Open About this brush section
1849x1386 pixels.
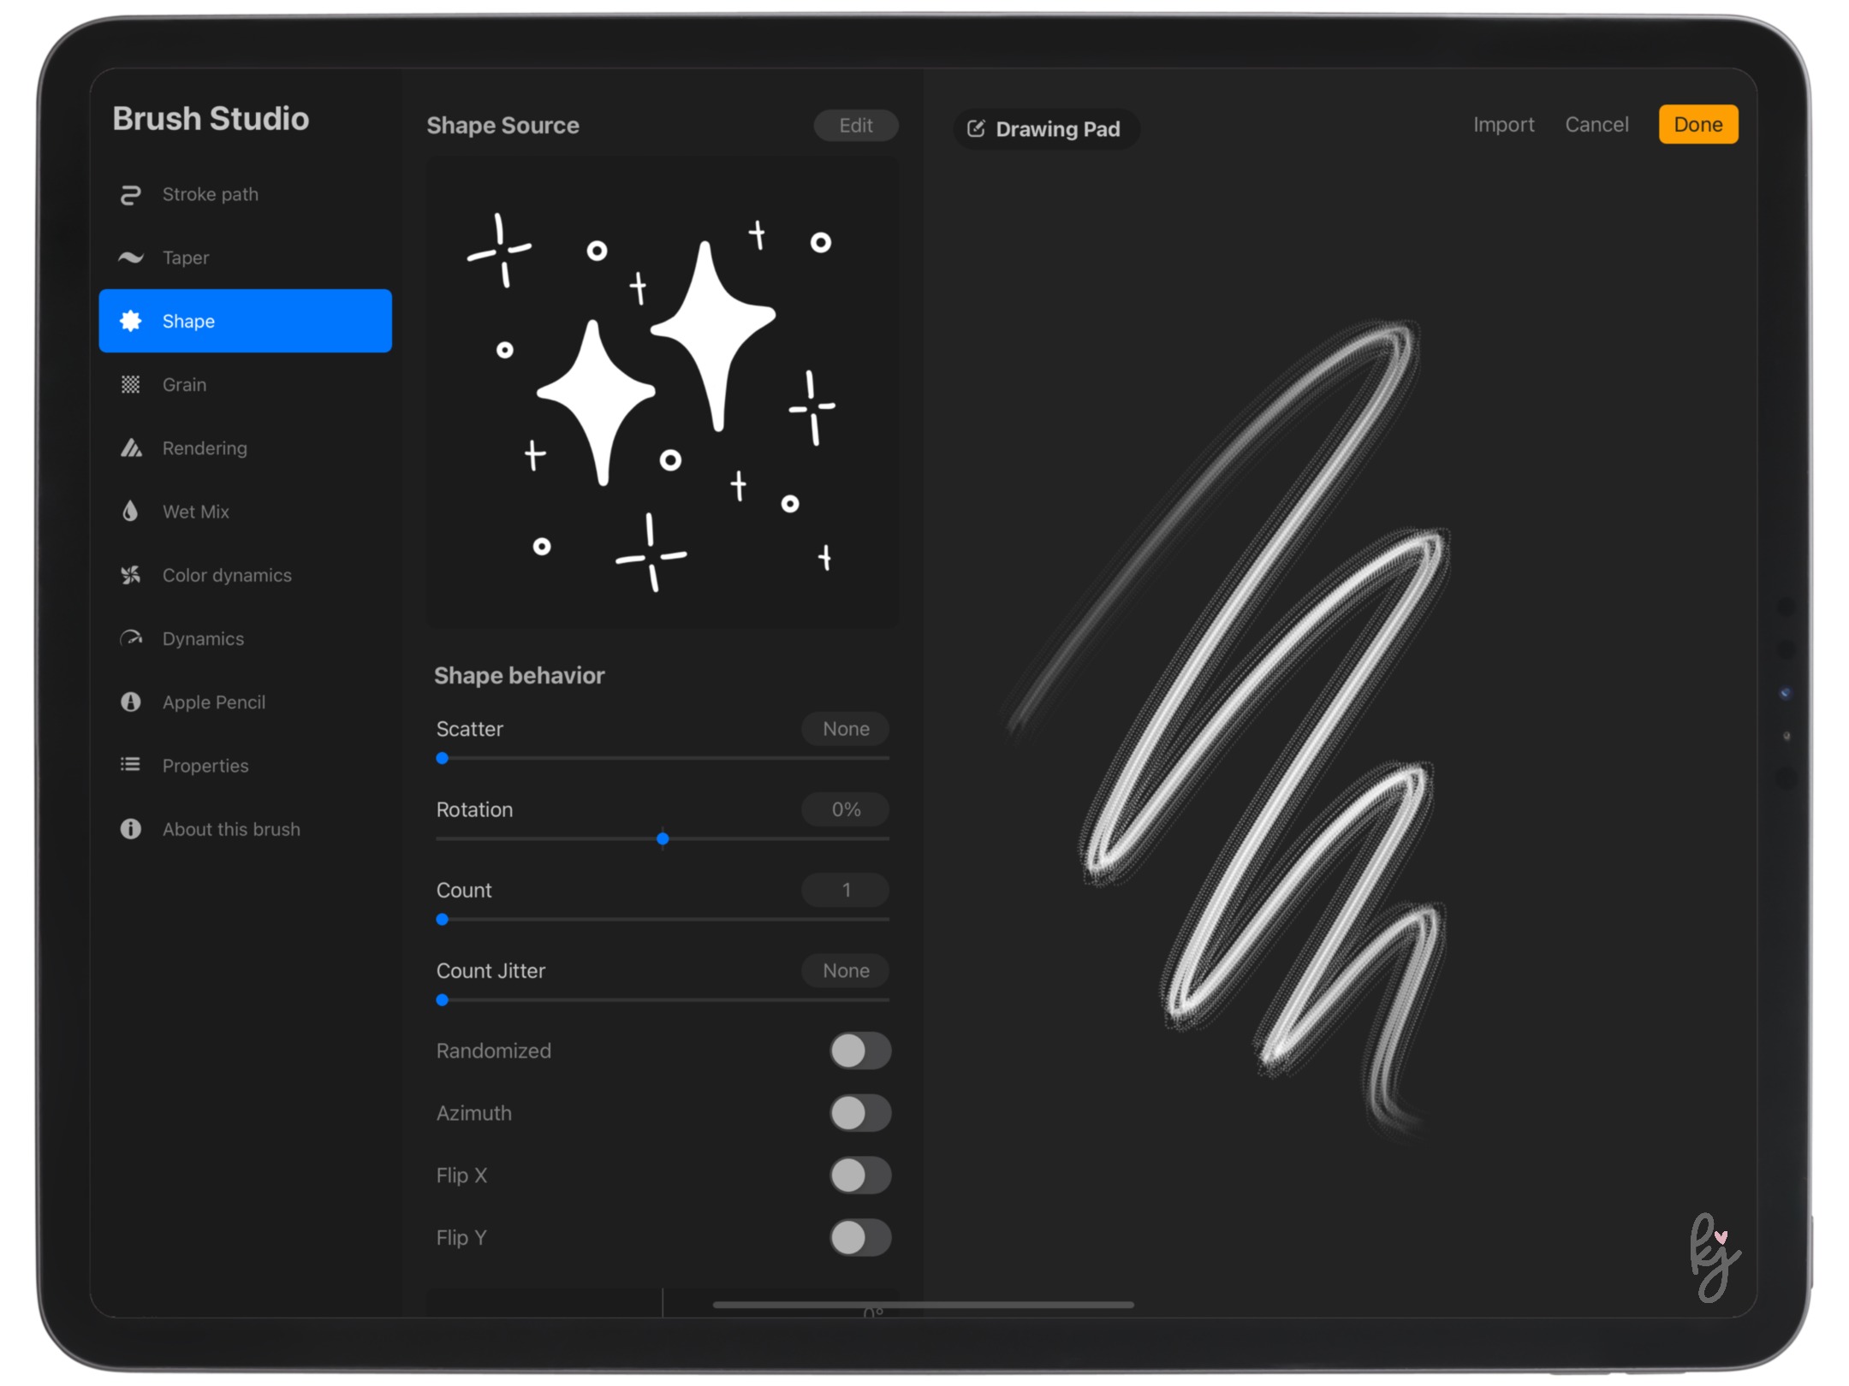231,828
